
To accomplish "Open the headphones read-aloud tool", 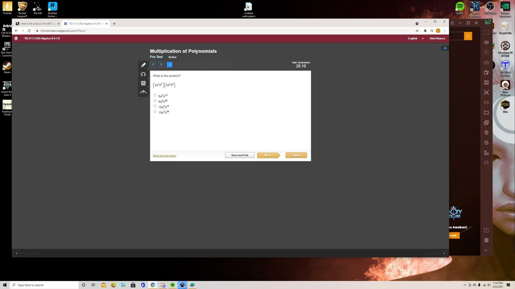I will coord(143,74).
